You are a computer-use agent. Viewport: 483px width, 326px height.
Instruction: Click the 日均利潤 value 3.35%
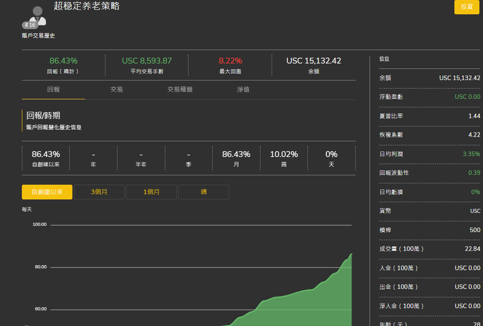pyautogui.click(x=471, y=154)
